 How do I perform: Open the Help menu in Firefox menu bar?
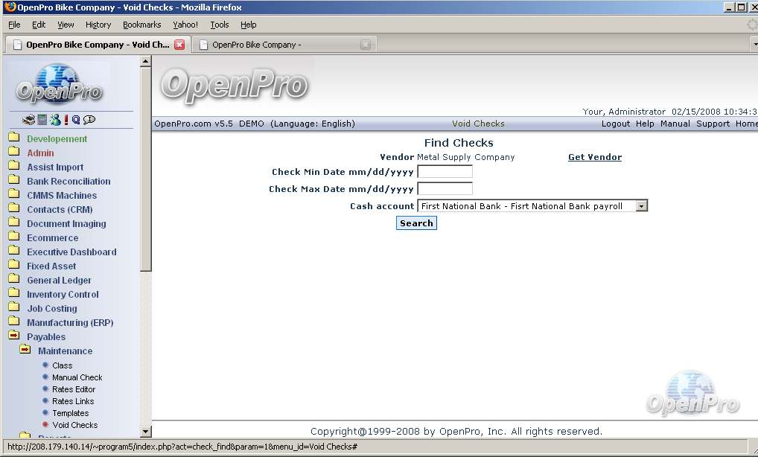pos(249,25)
